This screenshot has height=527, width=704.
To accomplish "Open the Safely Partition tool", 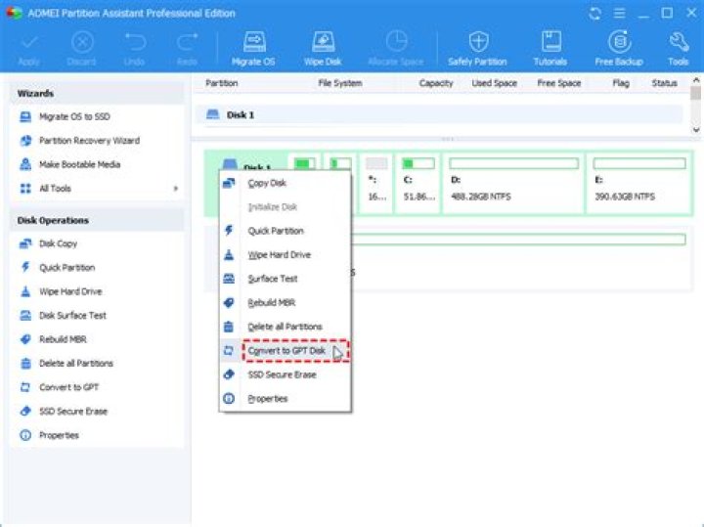I will (x=477, y=49).
